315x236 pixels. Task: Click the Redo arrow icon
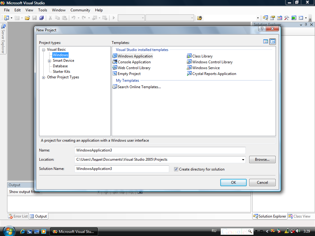point(84,18)
